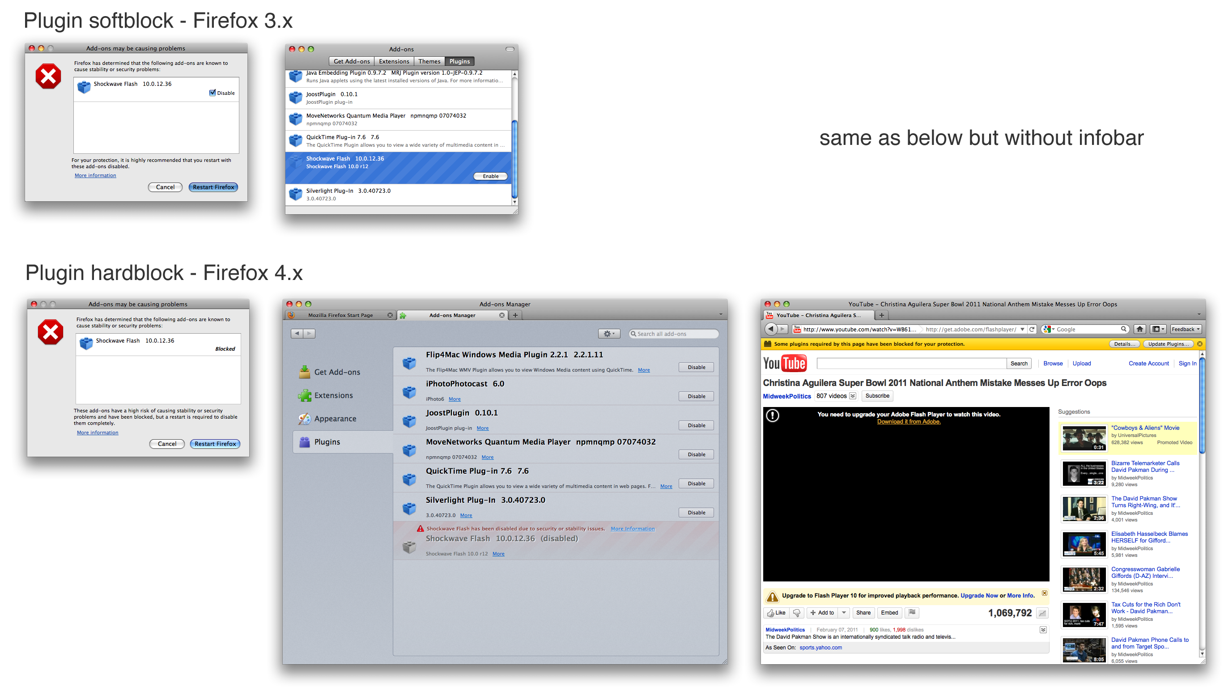Click the Subscribe button
Image resolution: width=1224 pixels, height=687 pixels.
tap(877, 396)
